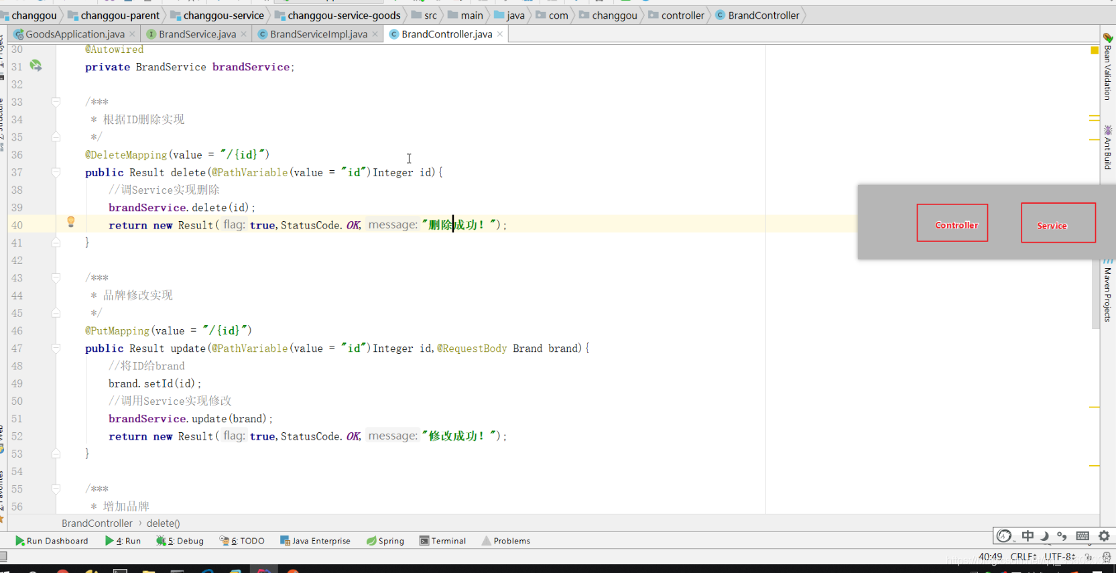Viewport: 1116px width, 573px height.
Task: Collapse the Javadoc comment starting at line 55
Action: click(56, 489)
